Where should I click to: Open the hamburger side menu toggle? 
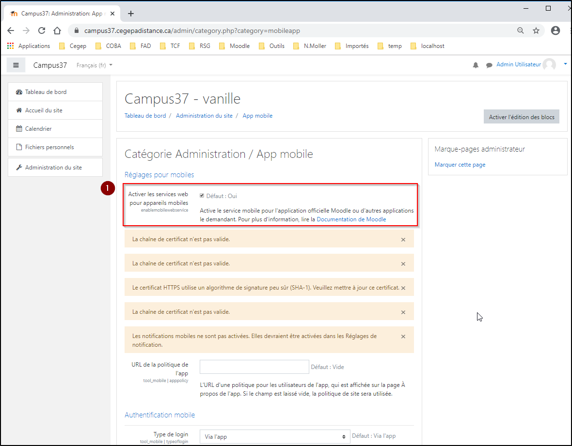point(16,65)
